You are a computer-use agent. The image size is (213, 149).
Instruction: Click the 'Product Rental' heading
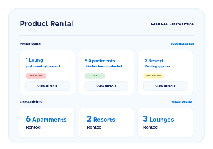pyautogui.click(x=46, y=24)
